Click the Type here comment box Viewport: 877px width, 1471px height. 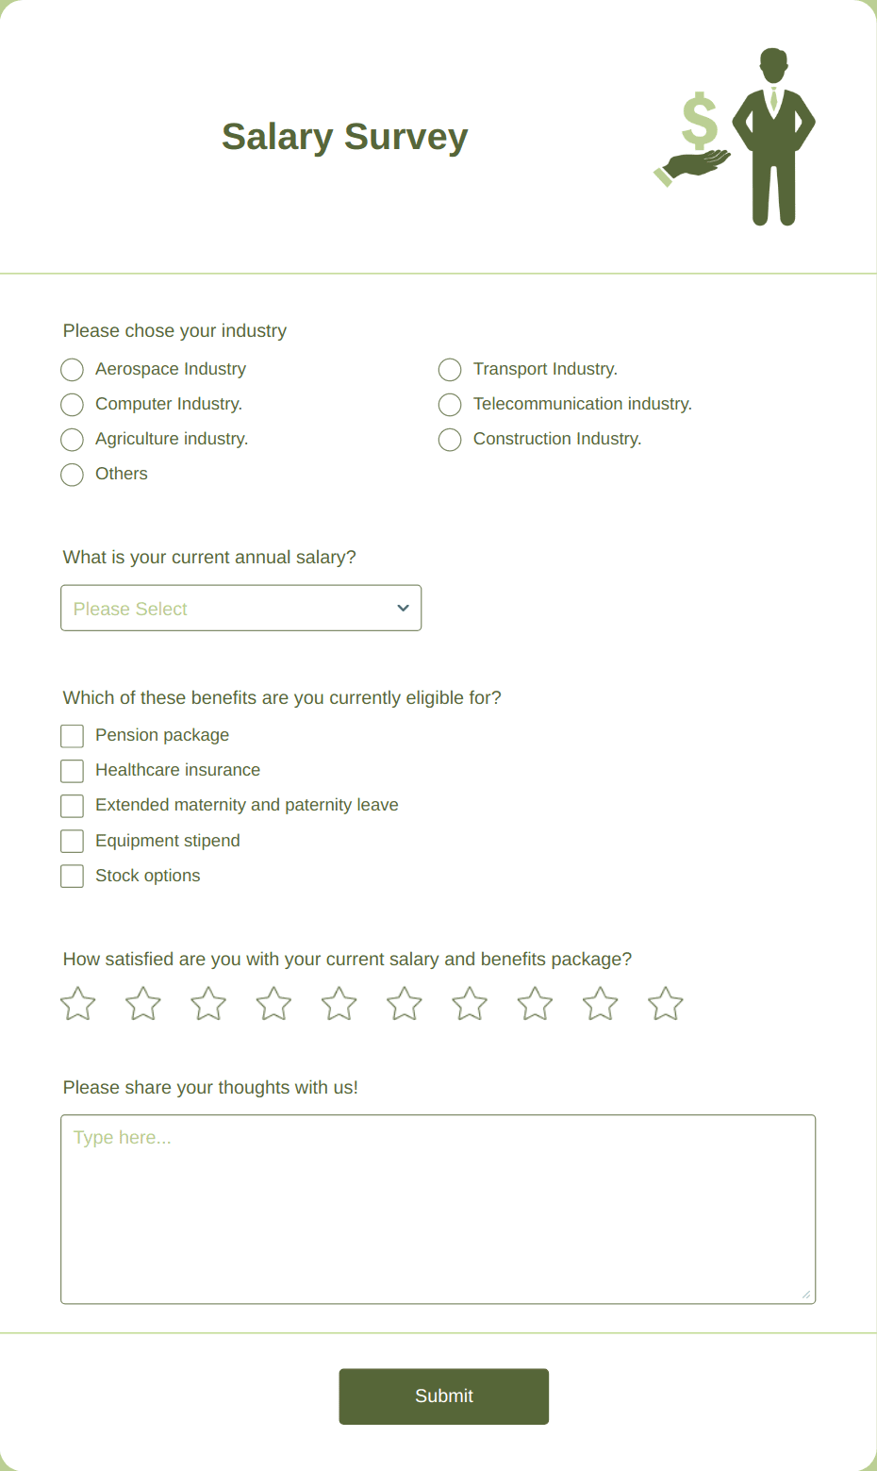pyautogui.click(x=438, y=1208)
